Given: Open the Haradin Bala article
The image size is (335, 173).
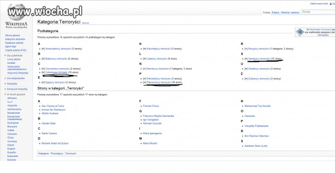Looking at the screenshot, I should [x=49, y=124].
